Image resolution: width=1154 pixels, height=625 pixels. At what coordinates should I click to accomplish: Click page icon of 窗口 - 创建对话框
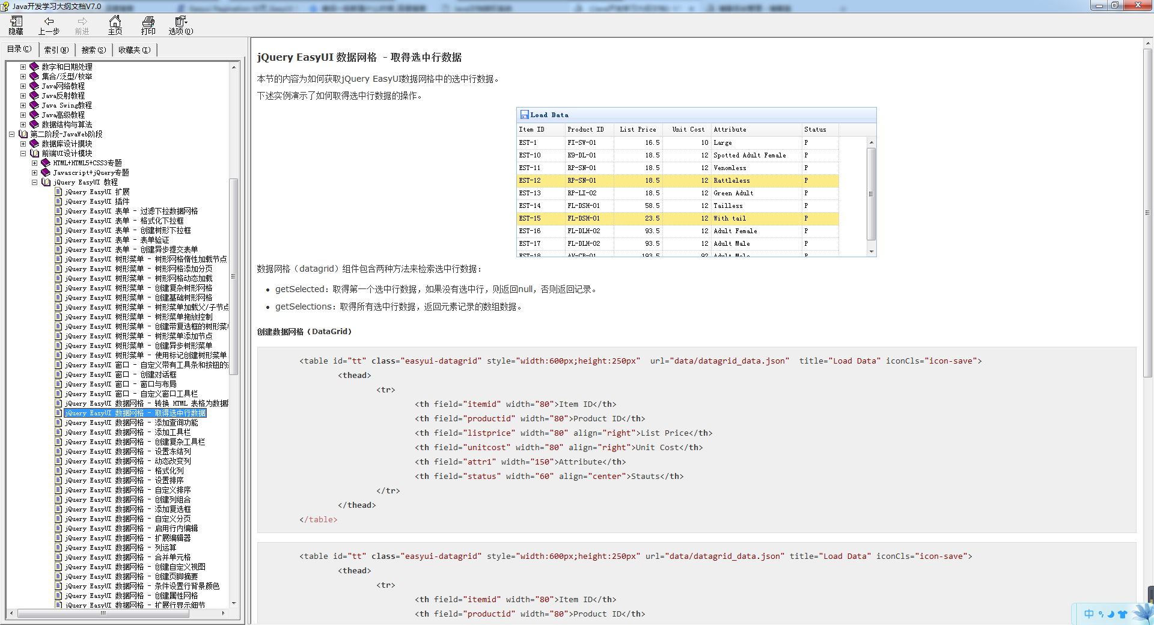click(x=58, y=374)
